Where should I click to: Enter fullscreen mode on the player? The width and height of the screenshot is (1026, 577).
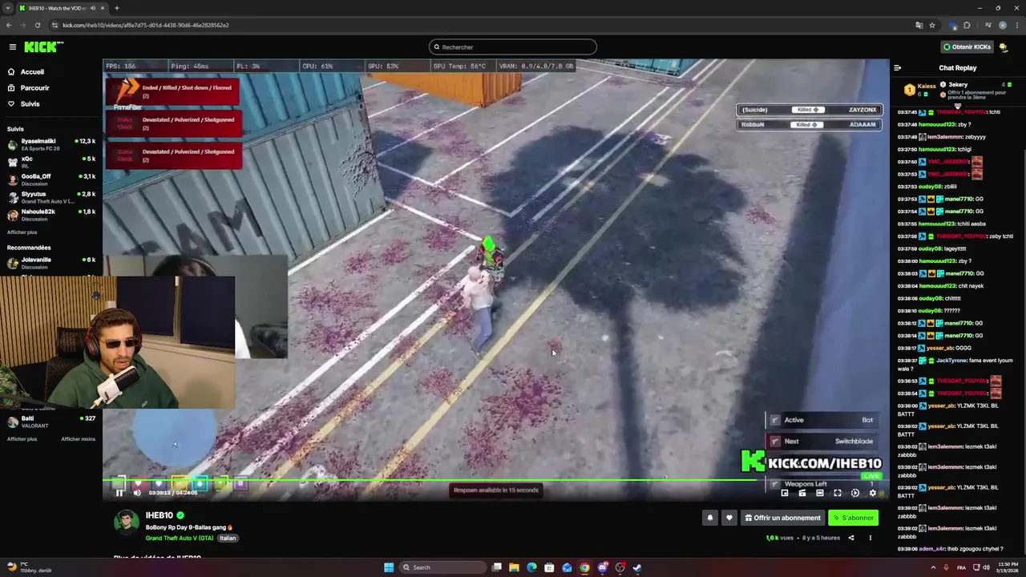click(838, 494)
